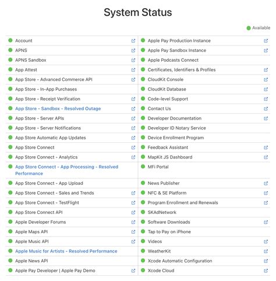This screenshot has width=276, height=281.
Task: Open link icon for Sales and Trends
Action: pos(133,193)
